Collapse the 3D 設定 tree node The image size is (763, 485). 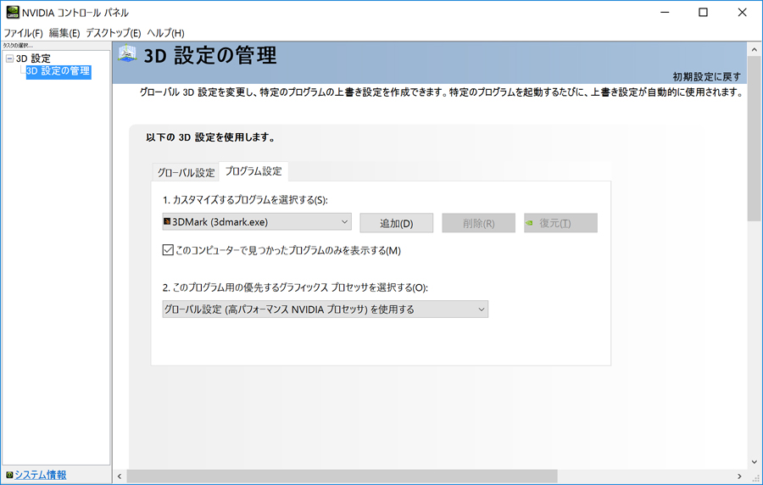[9, 59]
